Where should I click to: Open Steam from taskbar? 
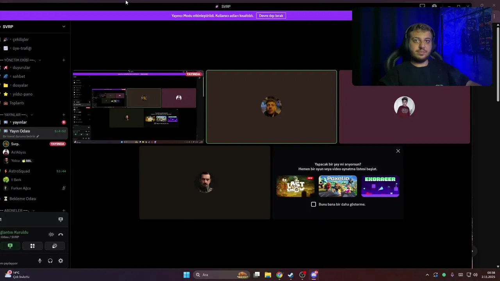[x=291, y=275]
